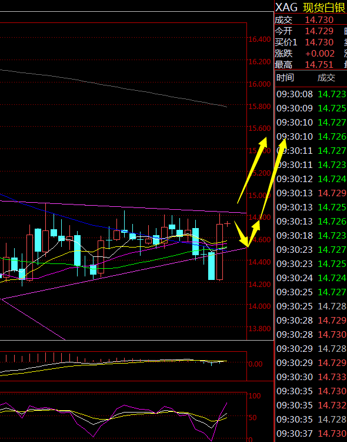Click the XAG symbol code in the header
This screenshot has height=442, width=347.
(286, 7)
